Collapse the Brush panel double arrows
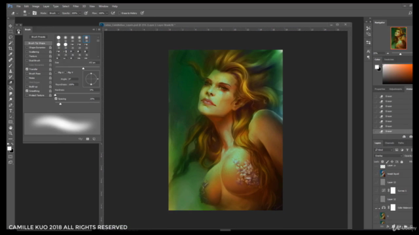The image size is (419, 235). click(94, 29)
